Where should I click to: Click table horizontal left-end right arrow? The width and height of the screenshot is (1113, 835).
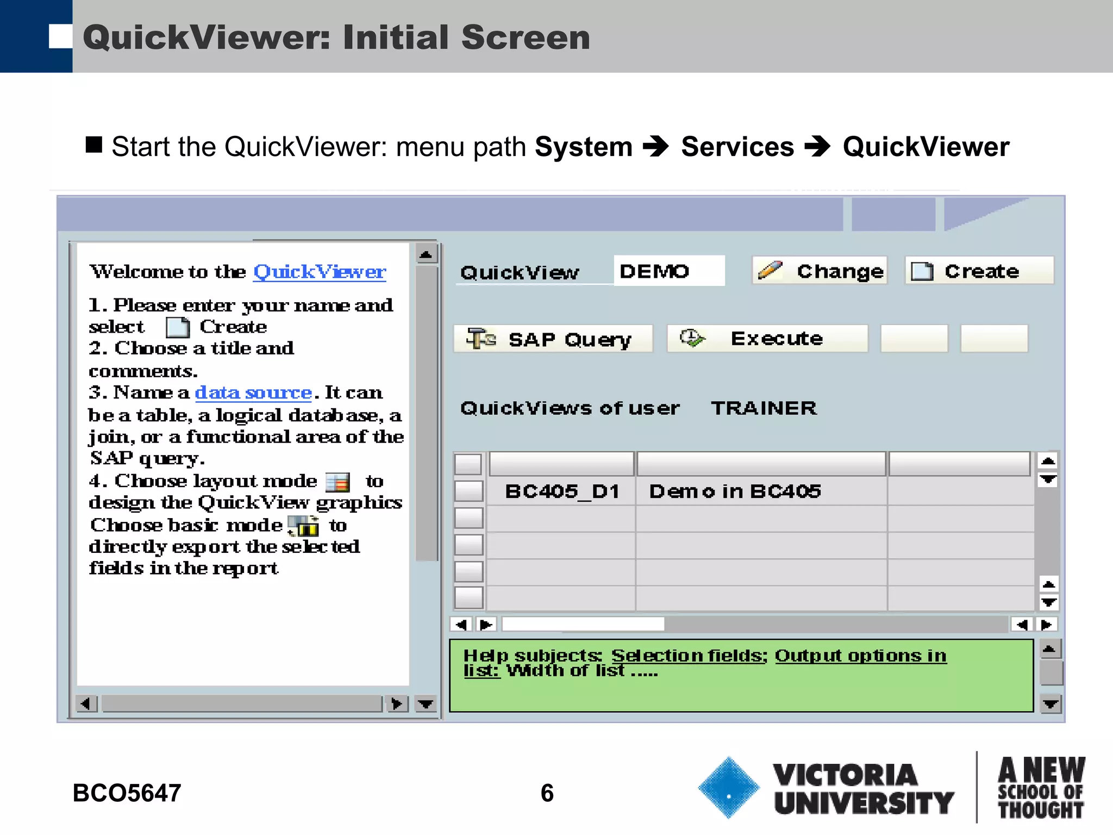[x=486, y=625]
